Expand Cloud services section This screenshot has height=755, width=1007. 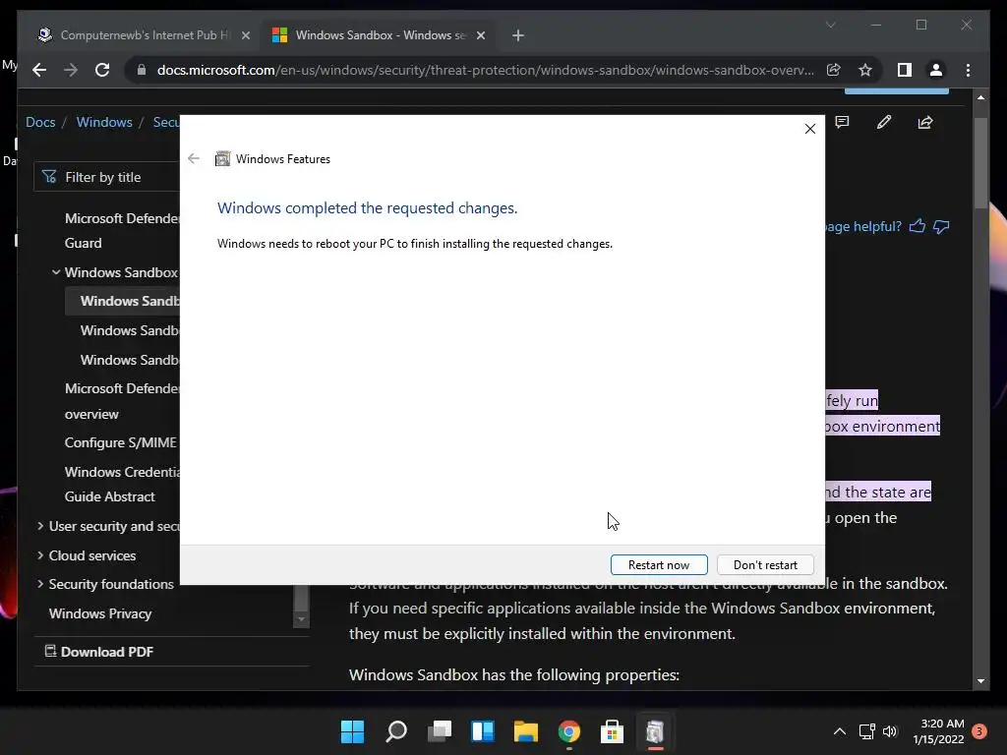40,555
